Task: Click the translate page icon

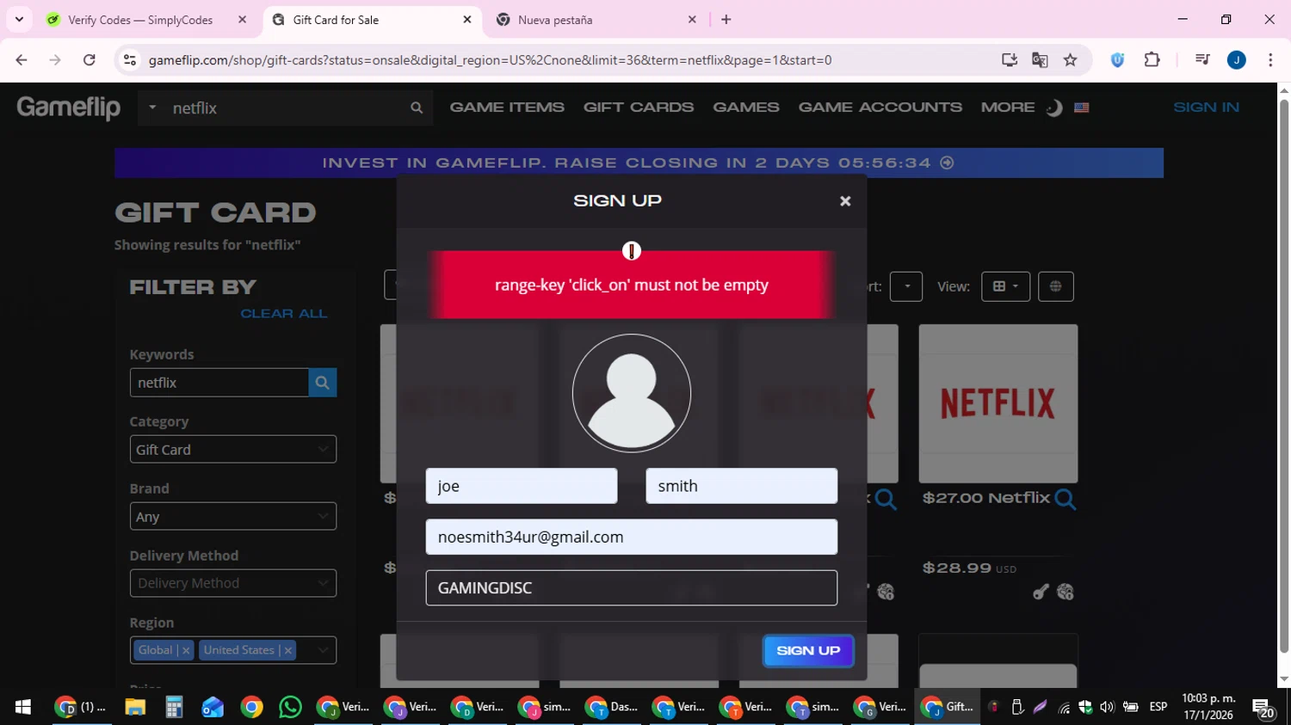Action: click(1040, 60)
